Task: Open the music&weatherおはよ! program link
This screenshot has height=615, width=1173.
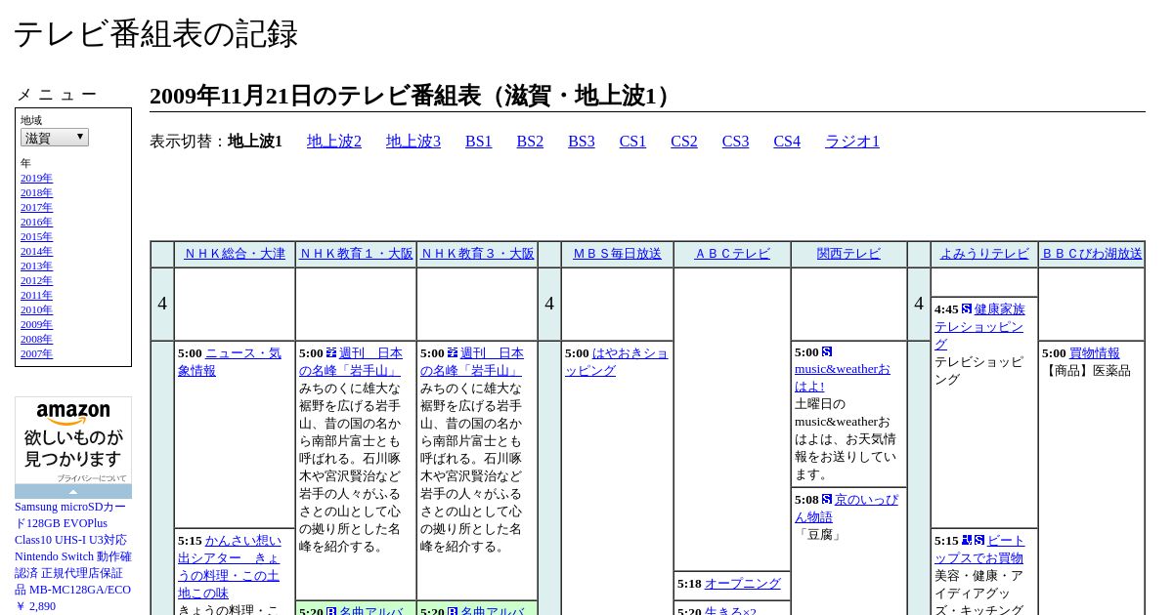Action: point(843,378)
